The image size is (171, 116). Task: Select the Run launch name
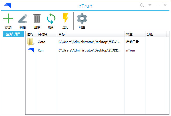(x=41, y=50)
